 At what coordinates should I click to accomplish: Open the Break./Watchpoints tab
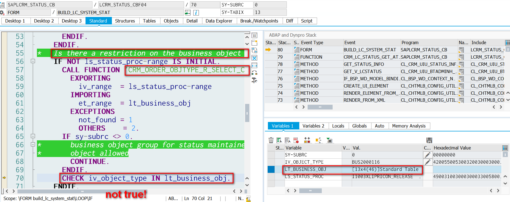coord(259,21)
